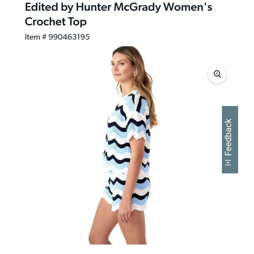254x254 pixels.
Task: Click the striped crochet top in photo
Action: [x=127, y=133]
